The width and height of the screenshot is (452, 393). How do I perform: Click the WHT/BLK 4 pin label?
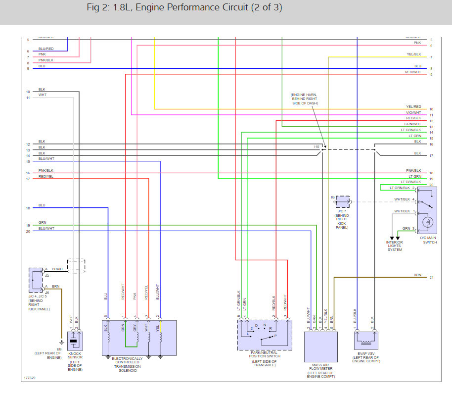tap(404, 199)
